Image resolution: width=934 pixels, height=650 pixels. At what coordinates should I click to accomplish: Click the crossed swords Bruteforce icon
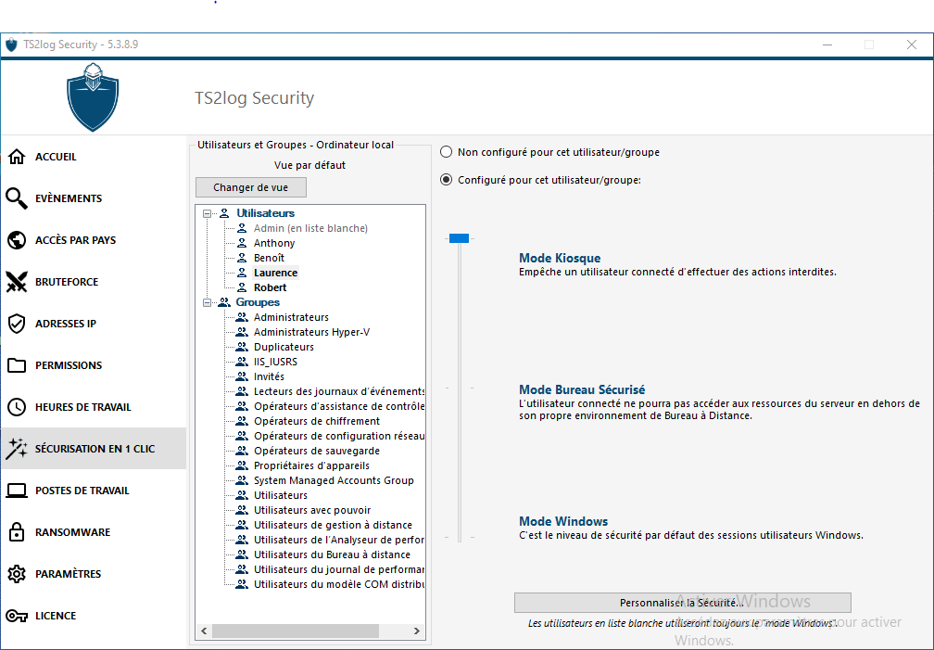(17, 282)
